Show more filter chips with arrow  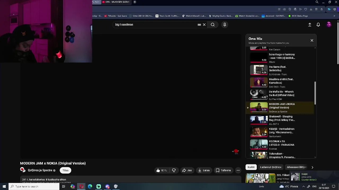[x=312, y=167]
